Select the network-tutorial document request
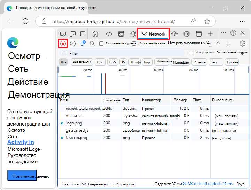The image size is (251, 190). click(154, 108)
